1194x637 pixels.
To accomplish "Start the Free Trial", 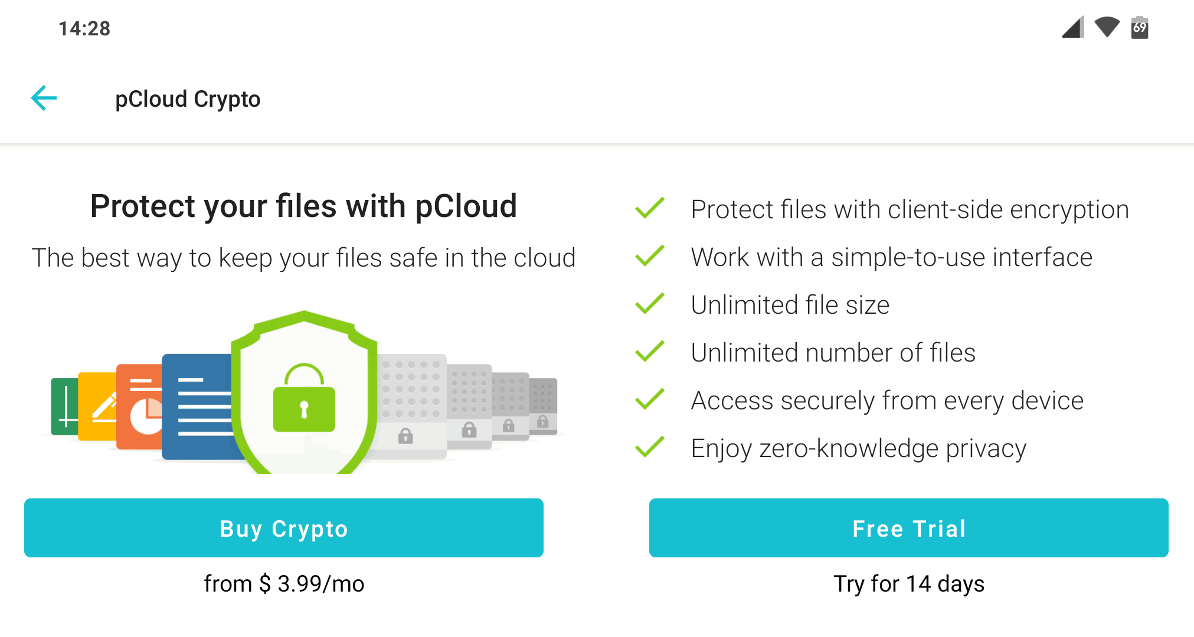I will [909, 528].
